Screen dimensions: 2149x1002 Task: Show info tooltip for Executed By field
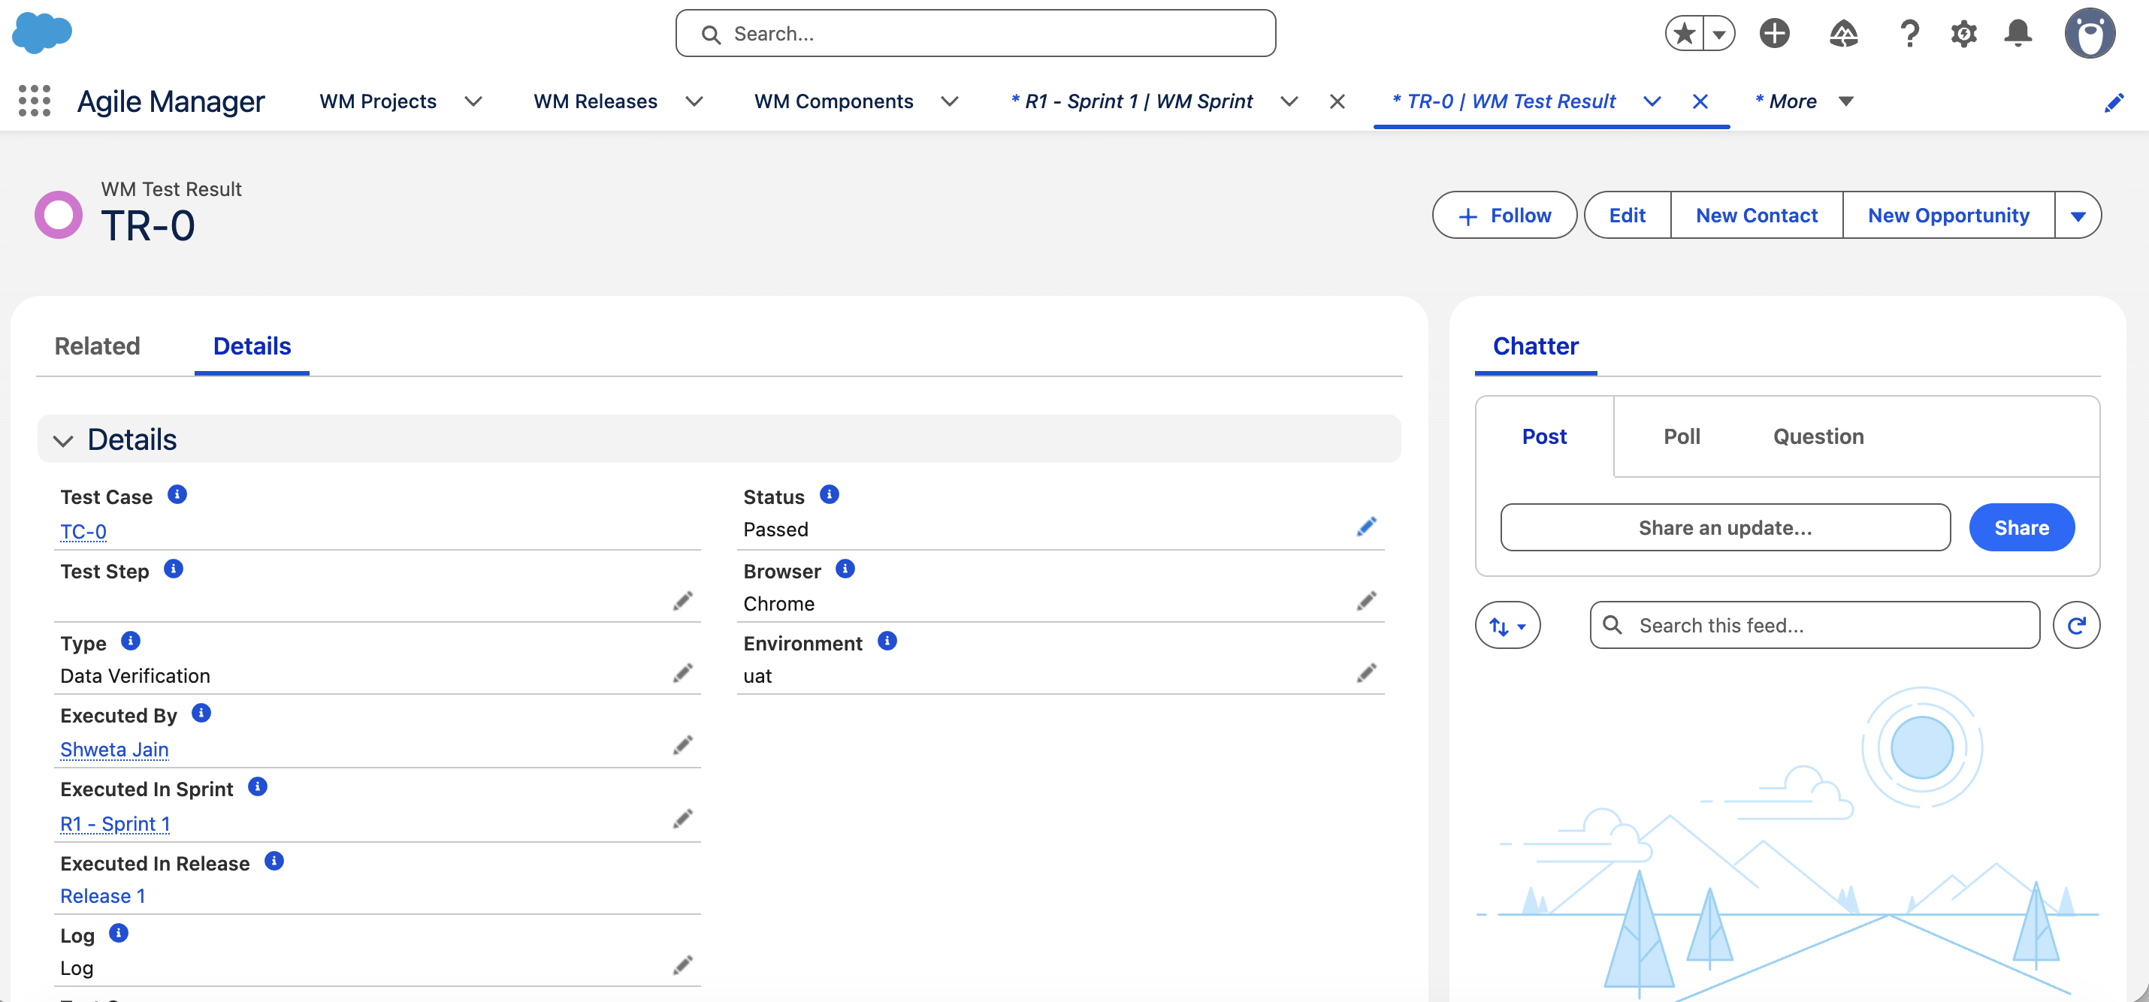(x=201, y=713)
